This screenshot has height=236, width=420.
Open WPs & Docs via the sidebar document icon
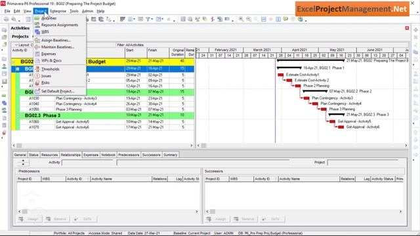tap(4, 118)
